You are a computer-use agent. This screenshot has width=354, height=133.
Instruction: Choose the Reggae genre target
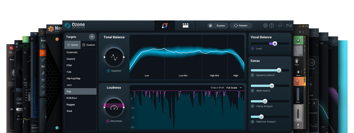81,104
